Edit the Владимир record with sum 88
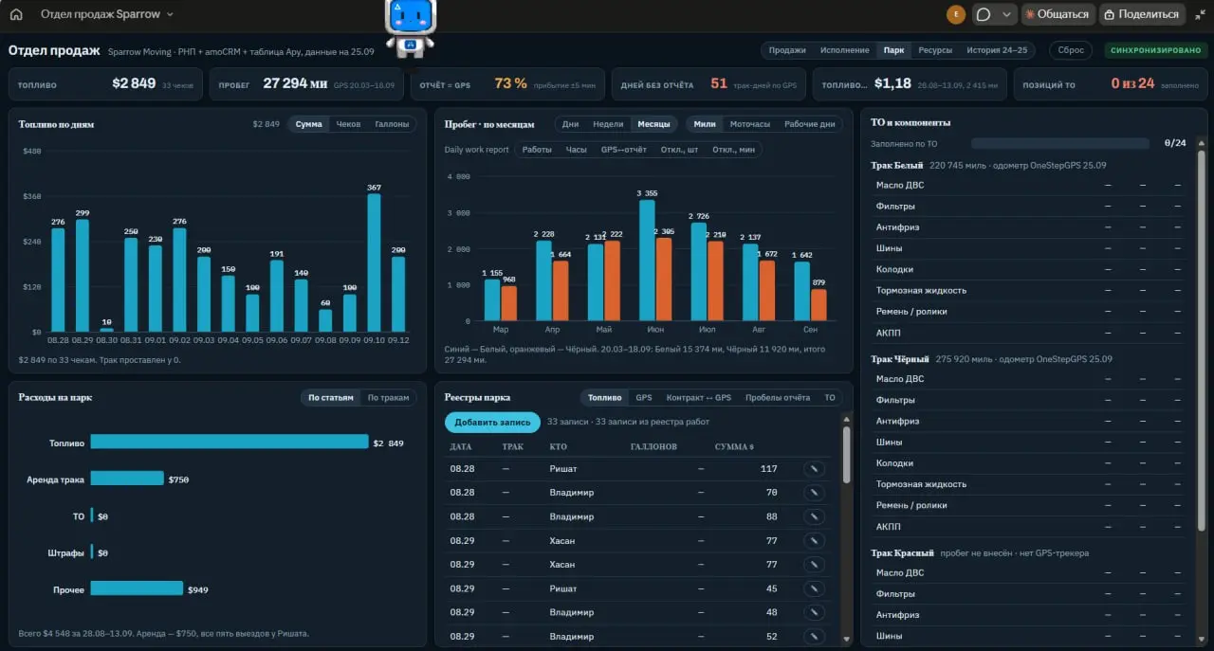The width and height of the screenshot is (1214, 651). click(x=814, y=516)
